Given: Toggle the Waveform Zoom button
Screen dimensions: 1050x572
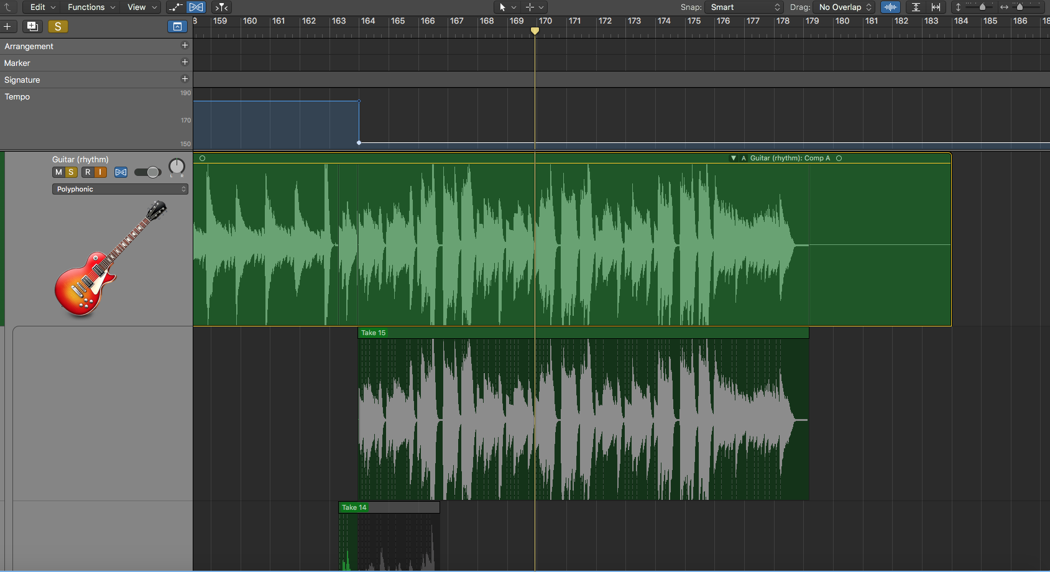Looking at the screenshot, I should 890,7.
